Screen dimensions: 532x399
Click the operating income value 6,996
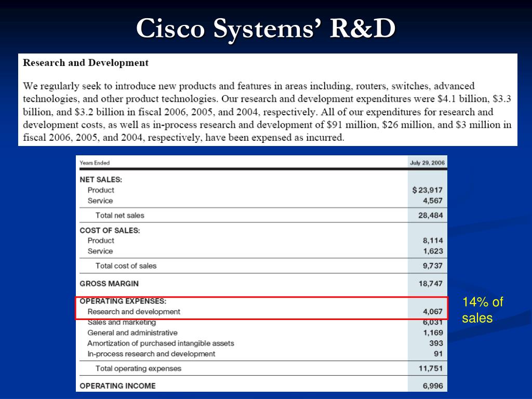point(433,386)
